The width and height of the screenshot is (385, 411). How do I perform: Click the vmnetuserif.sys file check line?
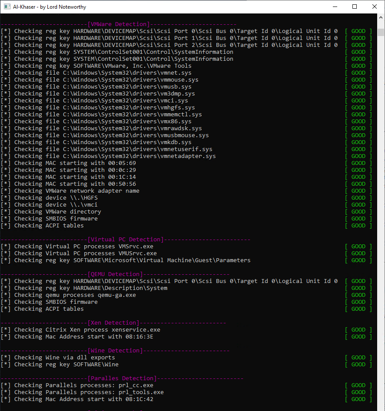[106, 149]
